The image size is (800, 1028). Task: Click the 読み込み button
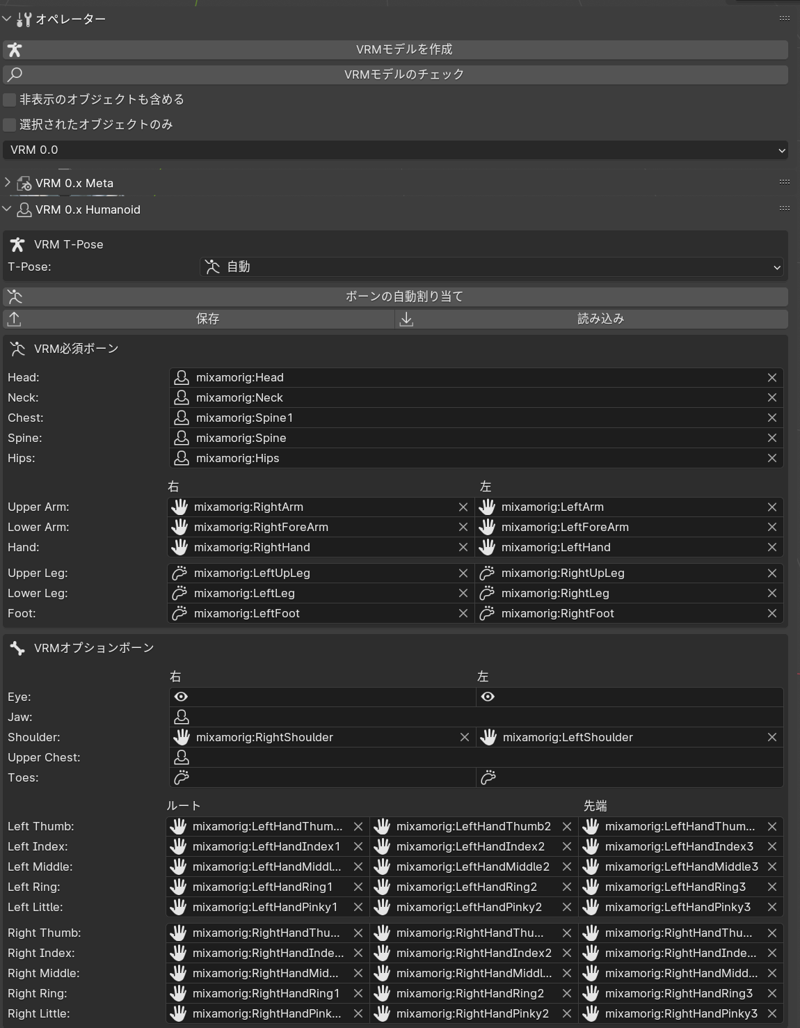591,319
